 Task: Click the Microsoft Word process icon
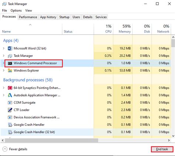[x=10, y=48]
